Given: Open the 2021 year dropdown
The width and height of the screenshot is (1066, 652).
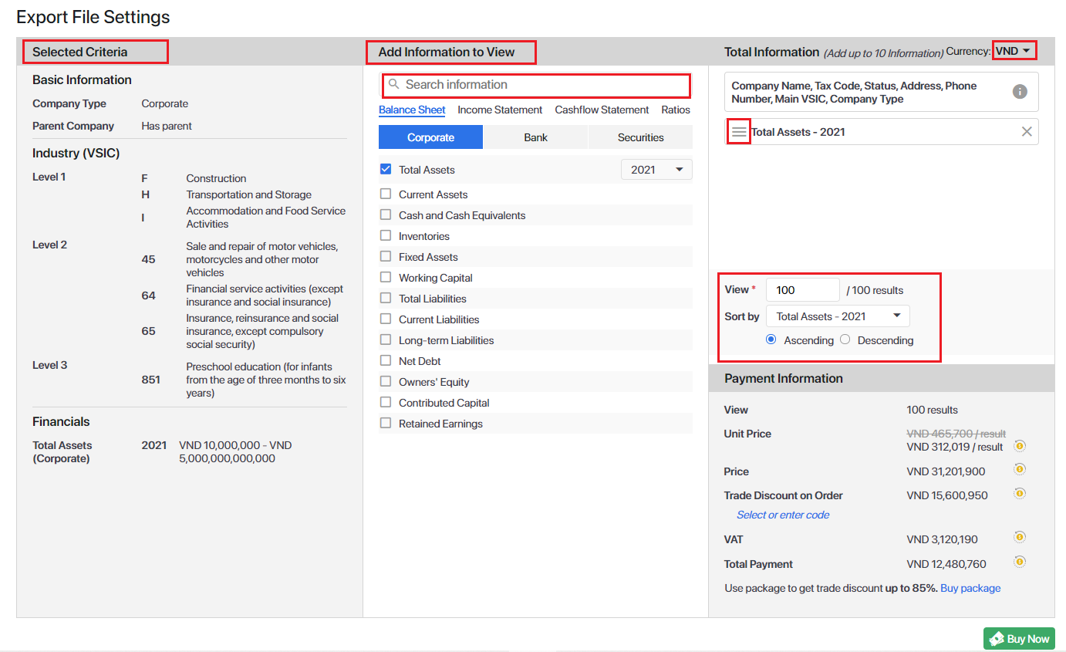Looking at the screenshot, I should (656, 170).
